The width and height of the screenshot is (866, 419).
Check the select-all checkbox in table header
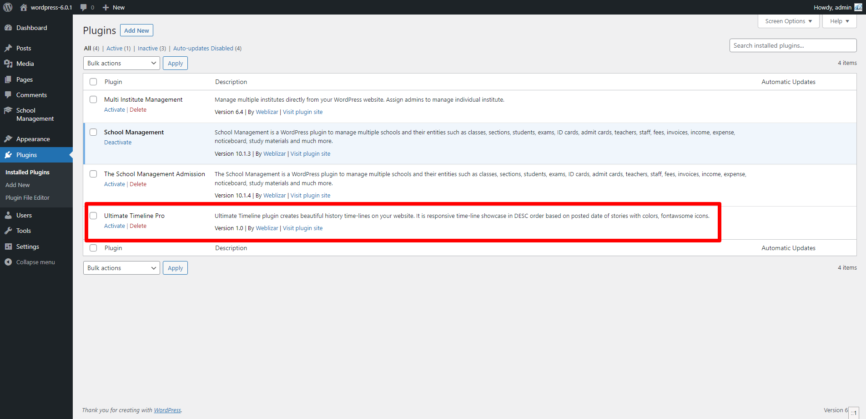(93, 82)
